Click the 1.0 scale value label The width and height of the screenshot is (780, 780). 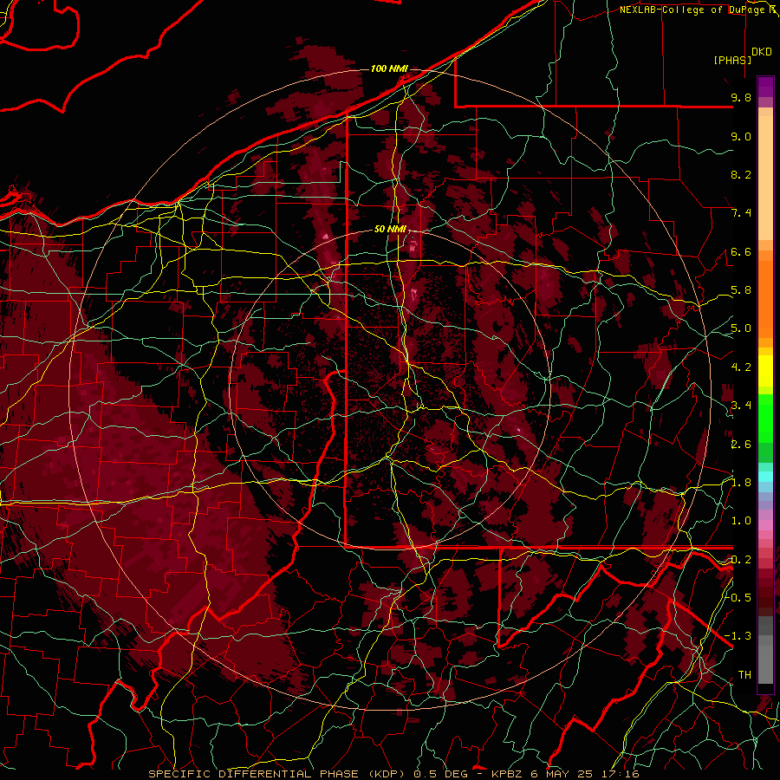coord(741,521)
